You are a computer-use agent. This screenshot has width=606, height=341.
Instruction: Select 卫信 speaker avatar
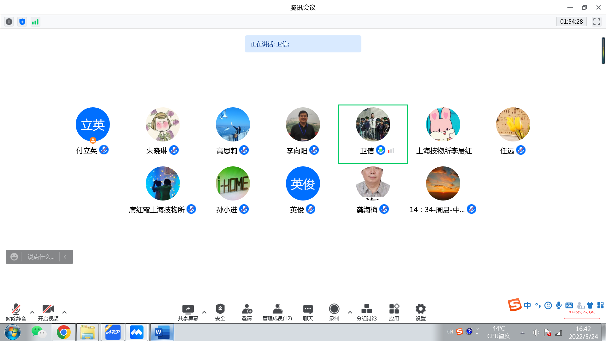373,124
